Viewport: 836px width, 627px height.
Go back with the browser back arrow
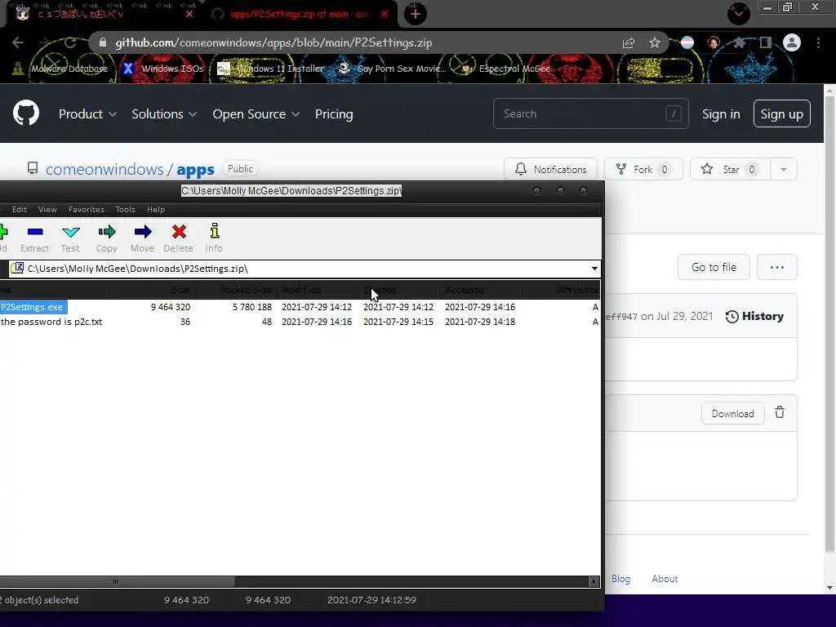18,42
